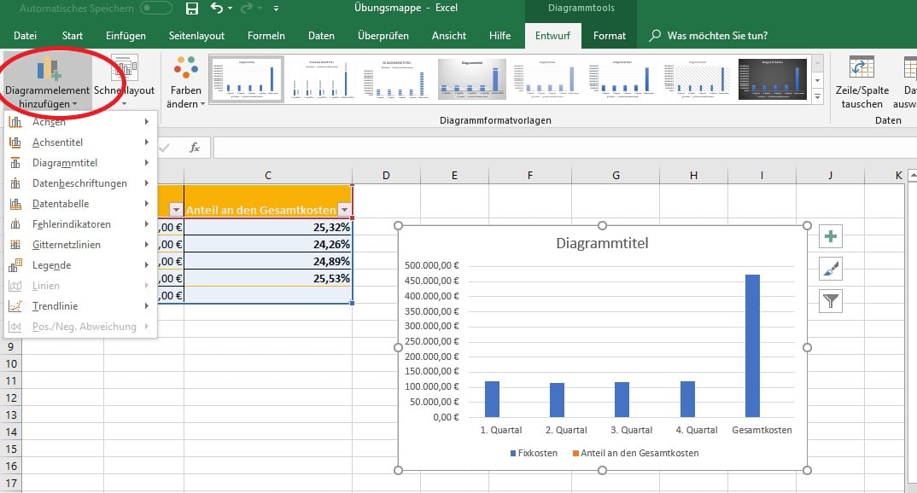The width and height of the screenshot is (917, 493).
Task: Click the Fixkosten legend entry
Action: coord(534,453)
